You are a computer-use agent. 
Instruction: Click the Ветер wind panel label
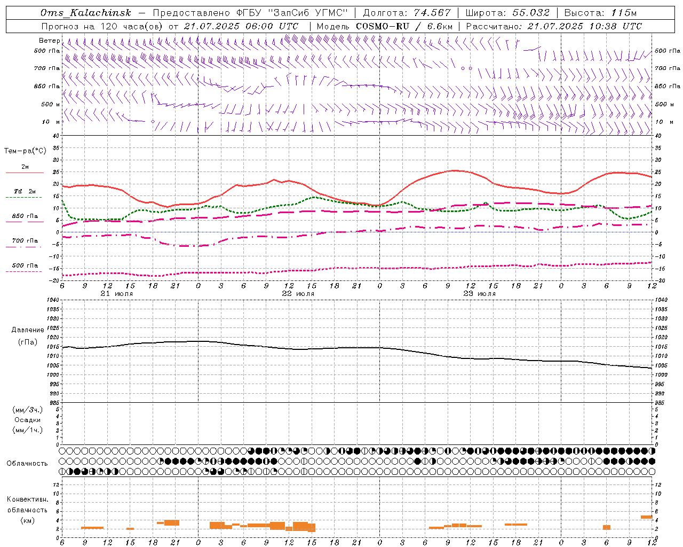point(49,41)
